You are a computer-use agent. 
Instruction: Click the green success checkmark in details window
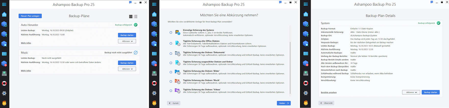(x=439, y=23)
